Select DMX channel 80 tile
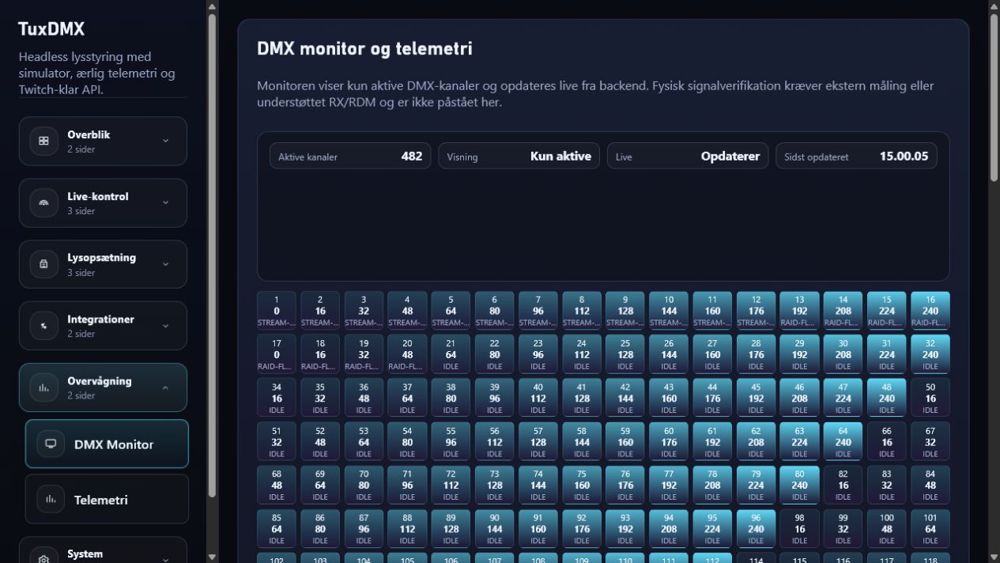 [799, 485]
